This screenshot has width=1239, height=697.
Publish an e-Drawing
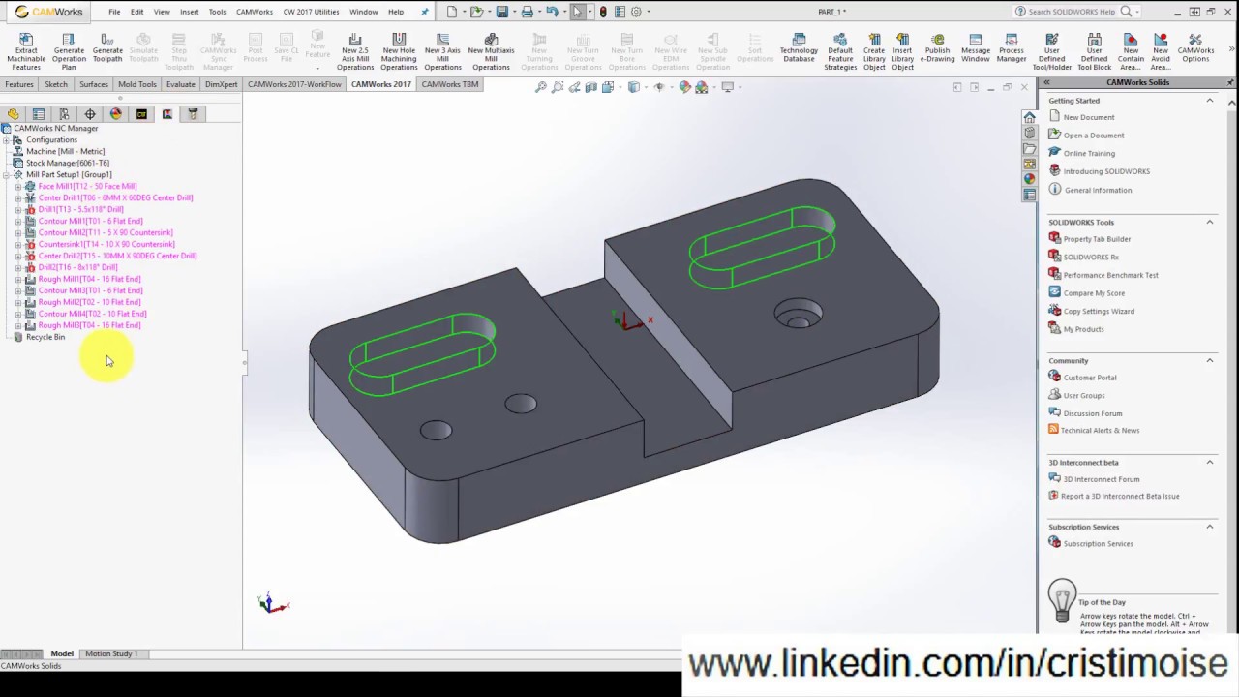937,47
